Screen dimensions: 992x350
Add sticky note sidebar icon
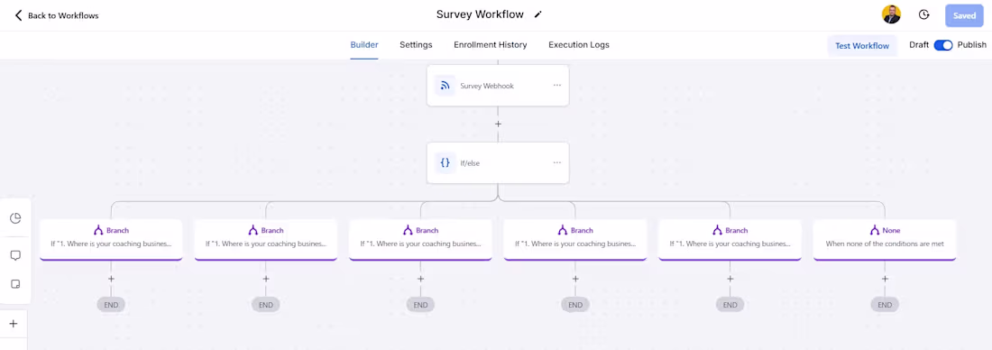click(16, 284)
